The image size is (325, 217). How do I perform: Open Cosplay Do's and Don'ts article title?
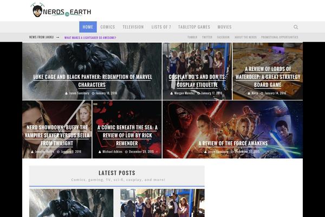click(x=197, y=81)
